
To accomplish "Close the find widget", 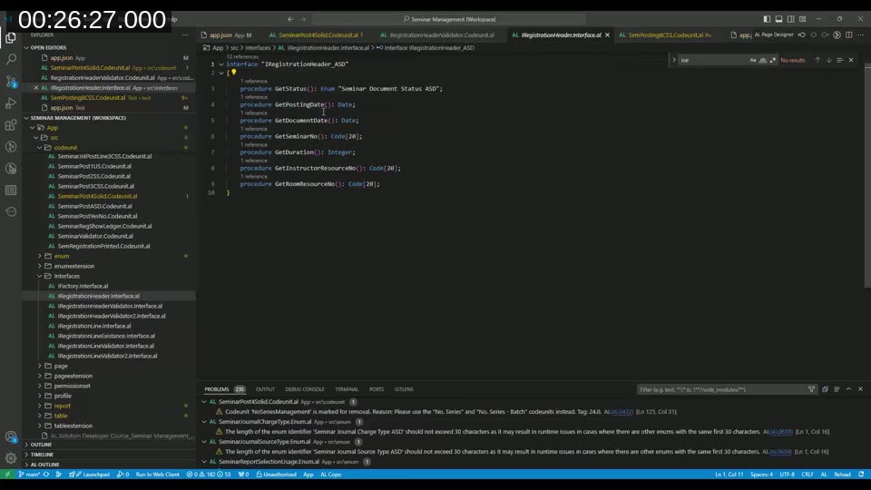I will (850, 60).
